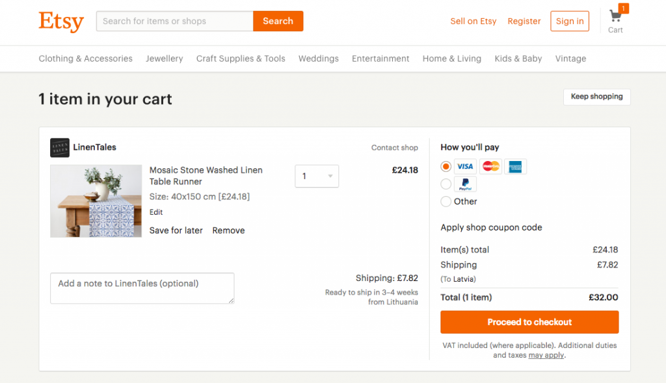
Task: Click Contact shop link
Action: click(395, 147)
